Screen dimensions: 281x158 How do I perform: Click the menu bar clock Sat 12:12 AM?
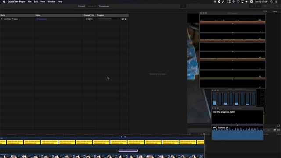[x=261, y=2]
